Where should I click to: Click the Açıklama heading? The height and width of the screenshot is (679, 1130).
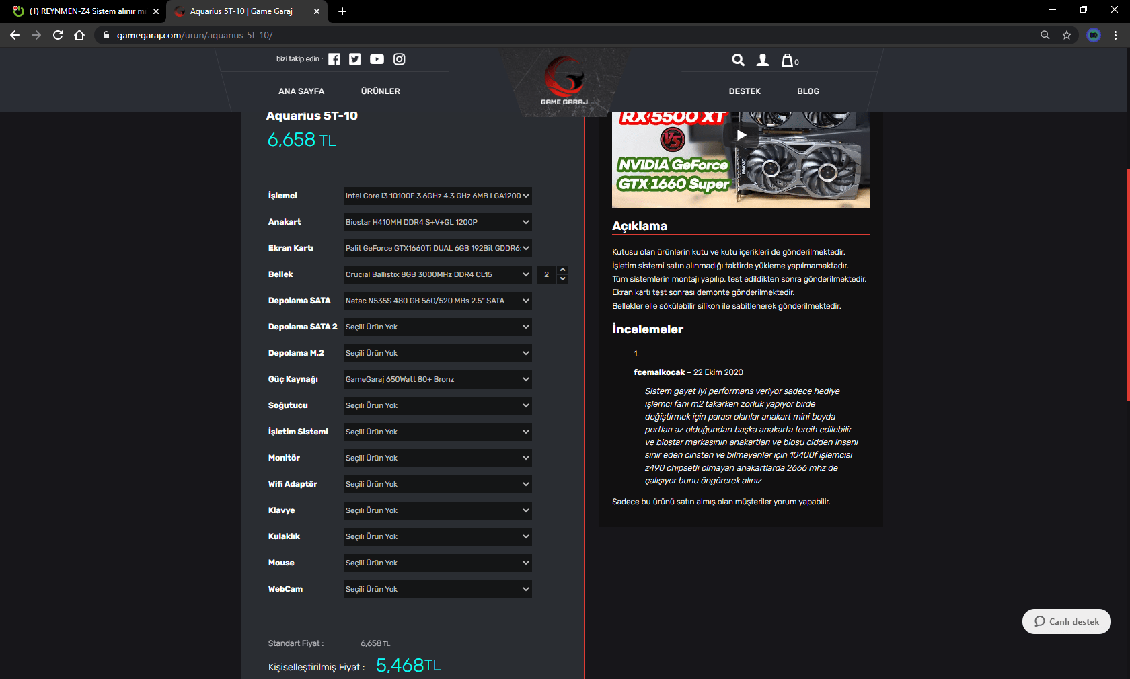click(640, 226)
